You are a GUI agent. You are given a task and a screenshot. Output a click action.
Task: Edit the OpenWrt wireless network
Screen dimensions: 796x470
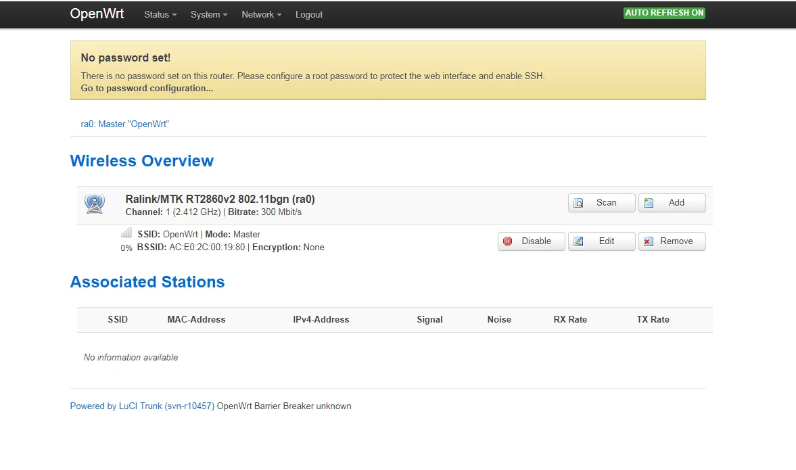point(601,241)
